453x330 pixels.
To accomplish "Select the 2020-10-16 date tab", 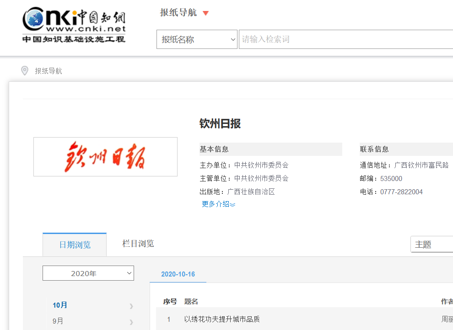I will 178,274.
